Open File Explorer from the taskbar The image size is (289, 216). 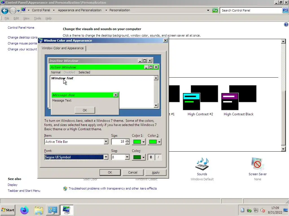coord(39,210)
